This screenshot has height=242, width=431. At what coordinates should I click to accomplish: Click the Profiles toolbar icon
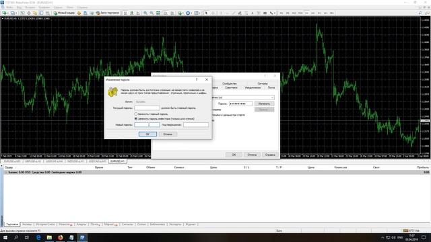[x=12, y=13]
